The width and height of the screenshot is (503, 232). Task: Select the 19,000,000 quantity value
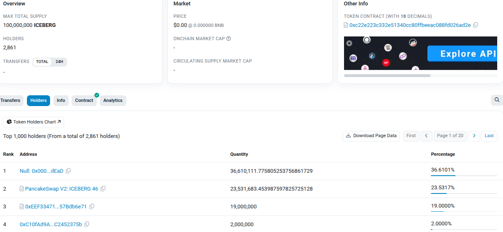click(243, 207)
